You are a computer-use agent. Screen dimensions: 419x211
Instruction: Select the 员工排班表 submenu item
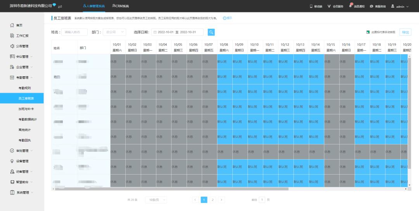22,98
